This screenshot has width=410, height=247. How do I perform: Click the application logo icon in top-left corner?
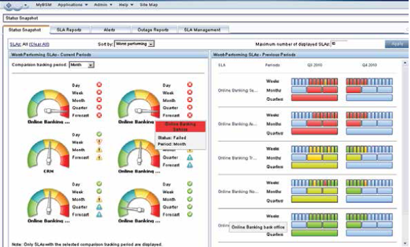[8, 5]
